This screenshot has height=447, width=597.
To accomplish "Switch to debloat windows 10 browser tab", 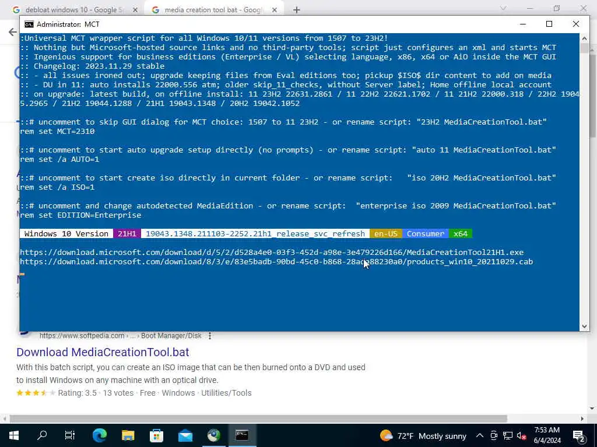I will click(x=75, y=10).
